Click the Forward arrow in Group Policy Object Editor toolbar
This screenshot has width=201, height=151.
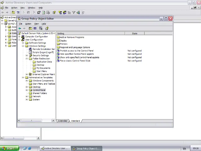(x=24, y=28)
